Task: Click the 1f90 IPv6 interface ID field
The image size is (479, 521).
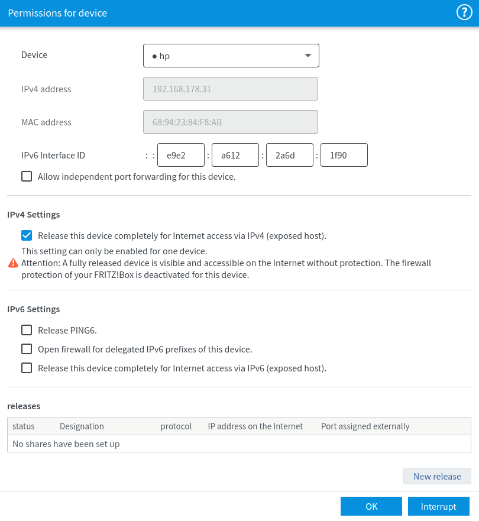Action: coord(344,156)
